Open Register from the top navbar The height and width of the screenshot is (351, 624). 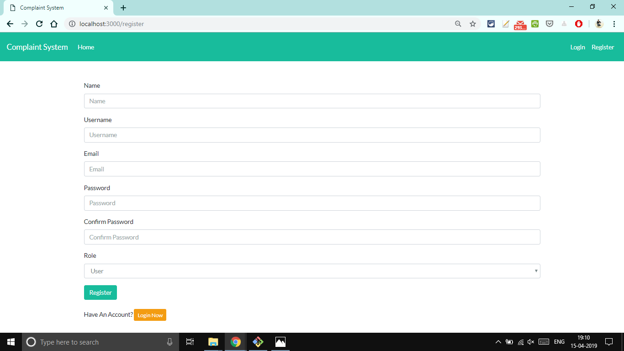click(x=603, y=47)
